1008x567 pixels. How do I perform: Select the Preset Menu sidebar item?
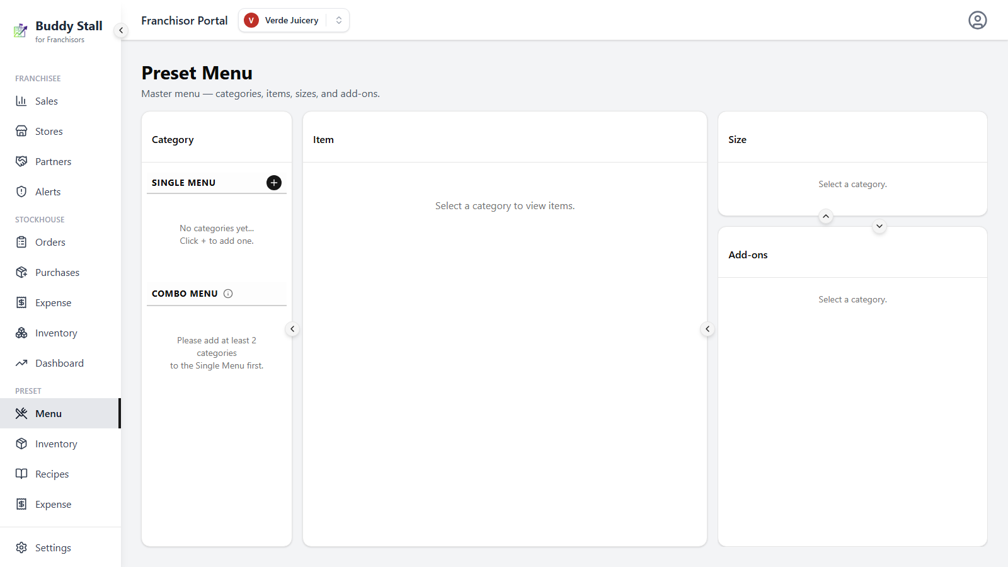click(60, 413)
